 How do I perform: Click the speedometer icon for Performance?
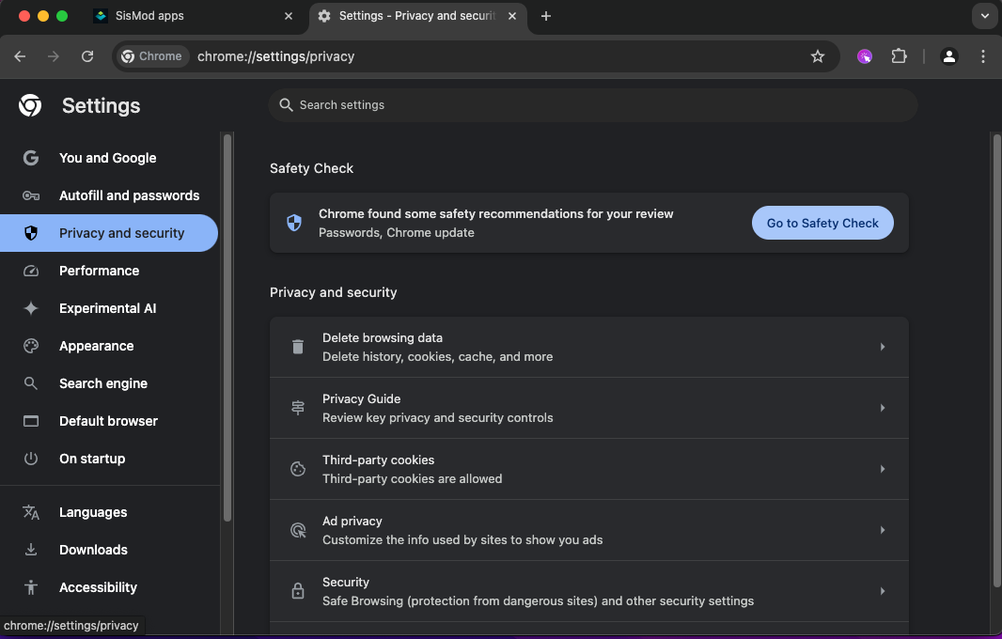click(31, 271)
